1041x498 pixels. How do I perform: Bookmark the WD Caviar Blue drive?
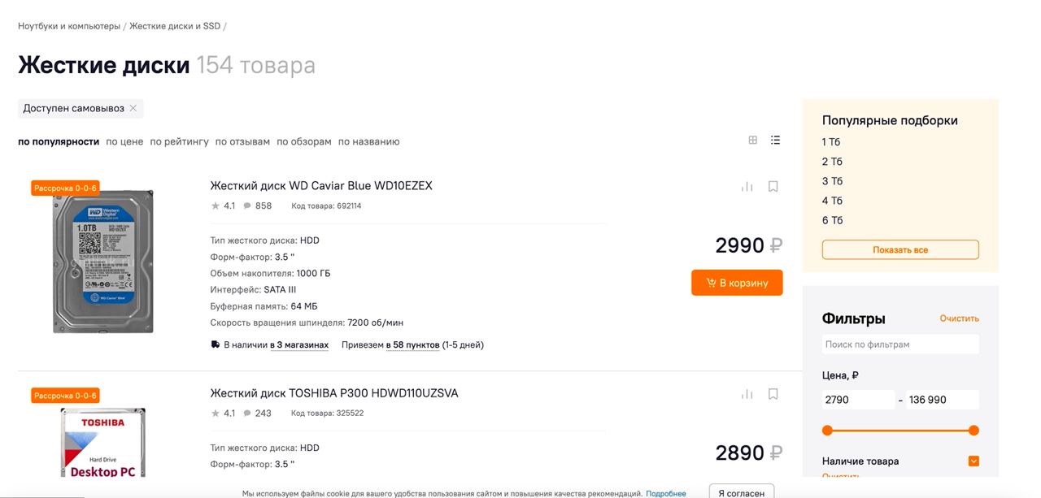(773, 187)
